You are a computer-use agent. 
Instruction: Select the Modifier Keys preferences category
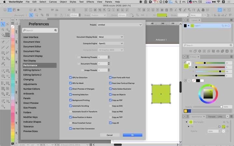point(31,117)
